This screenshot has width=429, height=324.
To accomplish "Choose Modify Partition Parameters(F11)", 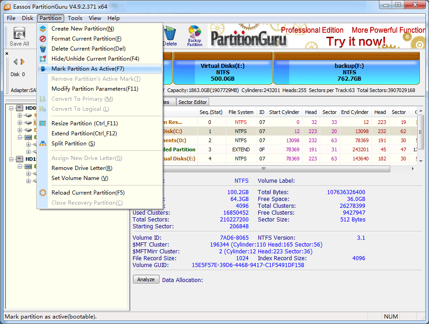I will [x=100, y=89].
